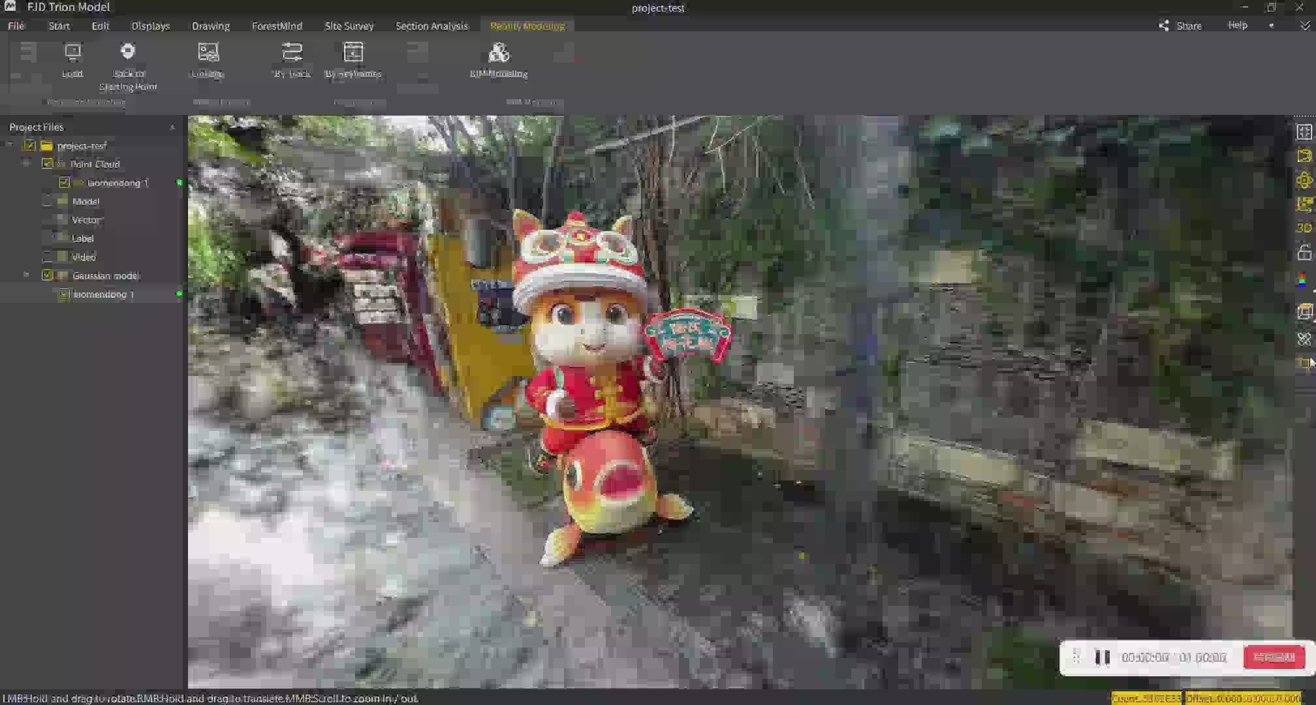The height and width of the screenshot is (705, 1316).
Task: Open the dropdown arrow next to Help
Action: (x=1272, y=25)
